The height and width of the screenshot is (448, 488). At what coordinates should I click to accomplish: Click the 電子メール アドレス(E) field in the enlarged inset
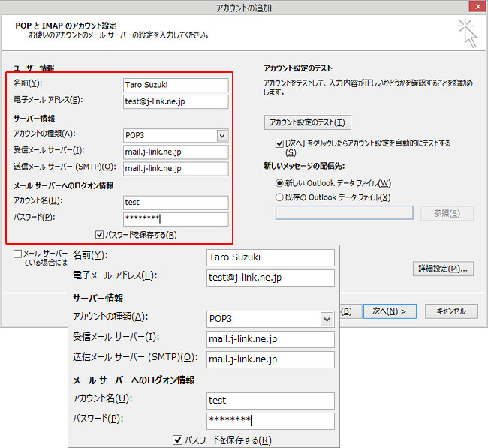pos(270,278)
